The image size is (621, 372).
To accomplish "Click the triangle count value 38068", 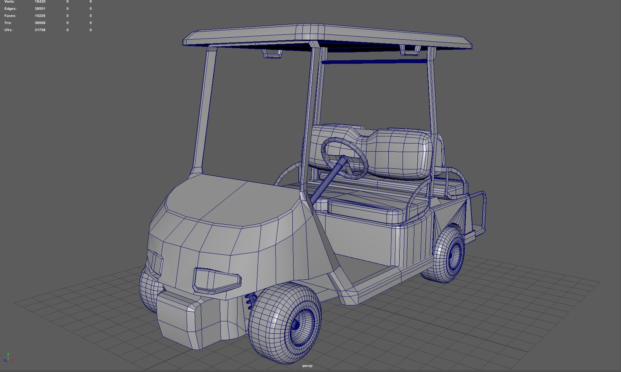I will (x=40, y=23).
